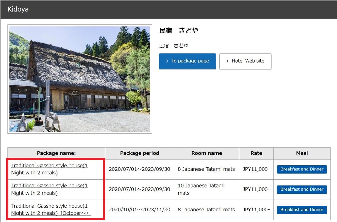Click the Meal column header
This screenshot has width=337, height=222.
tap(302, 153)
